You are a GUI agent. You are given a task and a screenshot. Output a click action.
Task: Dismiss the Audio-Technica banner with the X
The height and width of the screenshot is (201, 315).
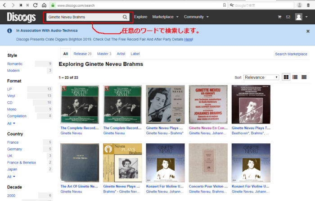(x=308, y=31)
